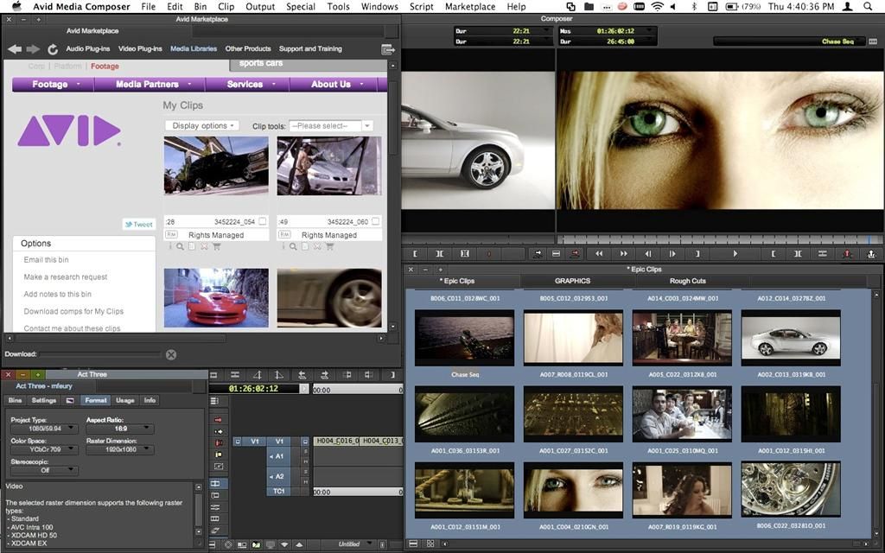885x553 pixels.
Task: Open the Tools menu in the menu bar
Action: (338, 6)
